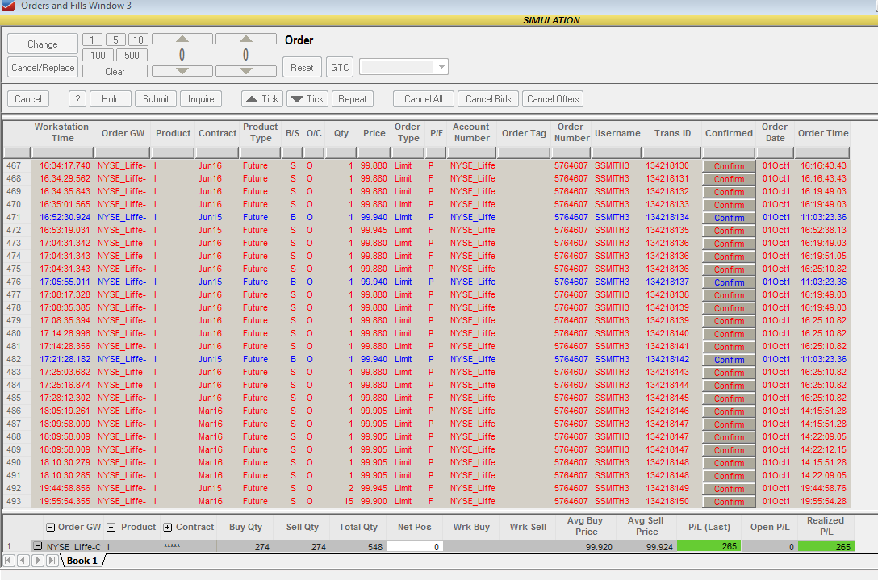The height and width of the screenshot is (580, 878).
Task: Click price 99.900 in row 493
Action: 374,501
